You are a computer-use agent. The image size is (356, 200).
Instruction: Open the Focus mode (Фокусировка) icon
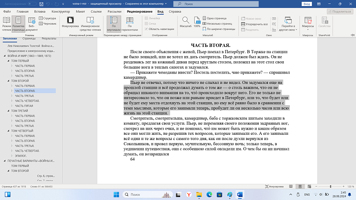[x=70, y=22]
